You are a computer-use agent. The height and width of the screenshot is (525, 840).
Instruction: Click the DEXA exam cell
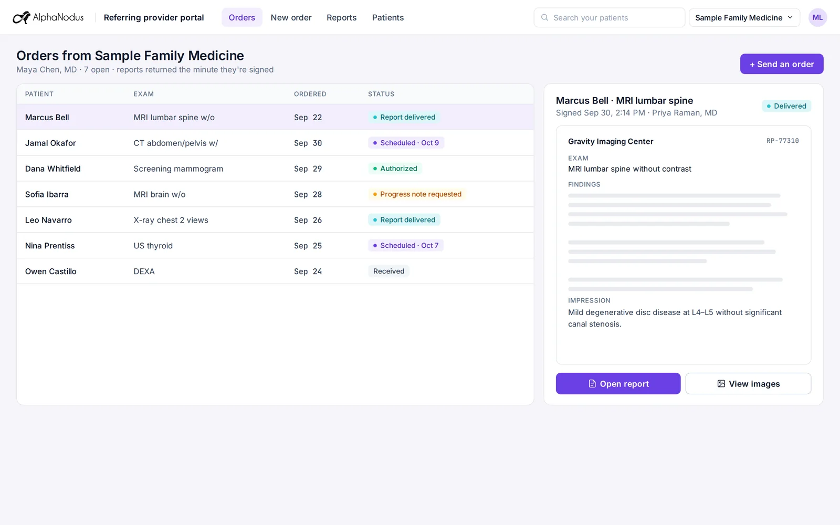tap(144, 271)
